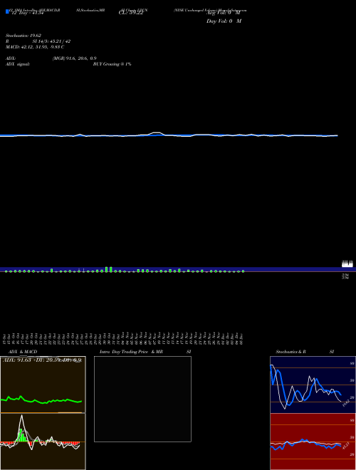
Task: Click the 'MACD: 42.12, 51.95, -9.83 C' line
Action: pyautogui.click(x=35, y=47)
